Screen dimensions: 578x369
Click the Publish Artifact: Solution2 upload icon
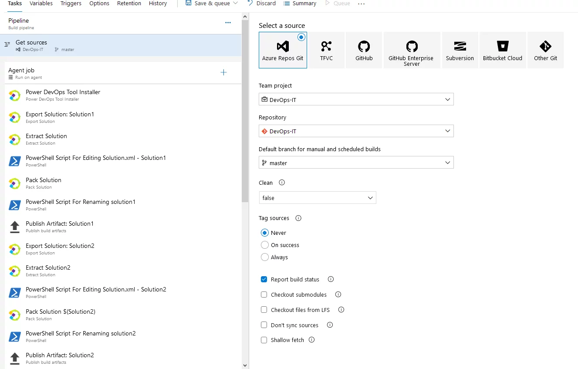(15, 359)
